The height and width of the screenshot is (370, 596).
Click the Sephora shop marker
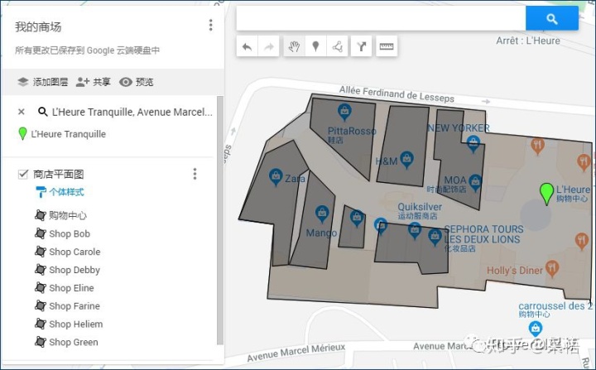[x=435, y=237]
